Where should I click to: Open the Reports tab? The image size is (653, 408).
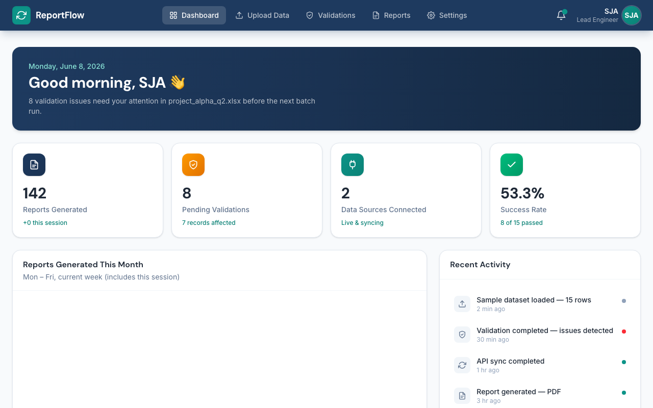point(391,15)
